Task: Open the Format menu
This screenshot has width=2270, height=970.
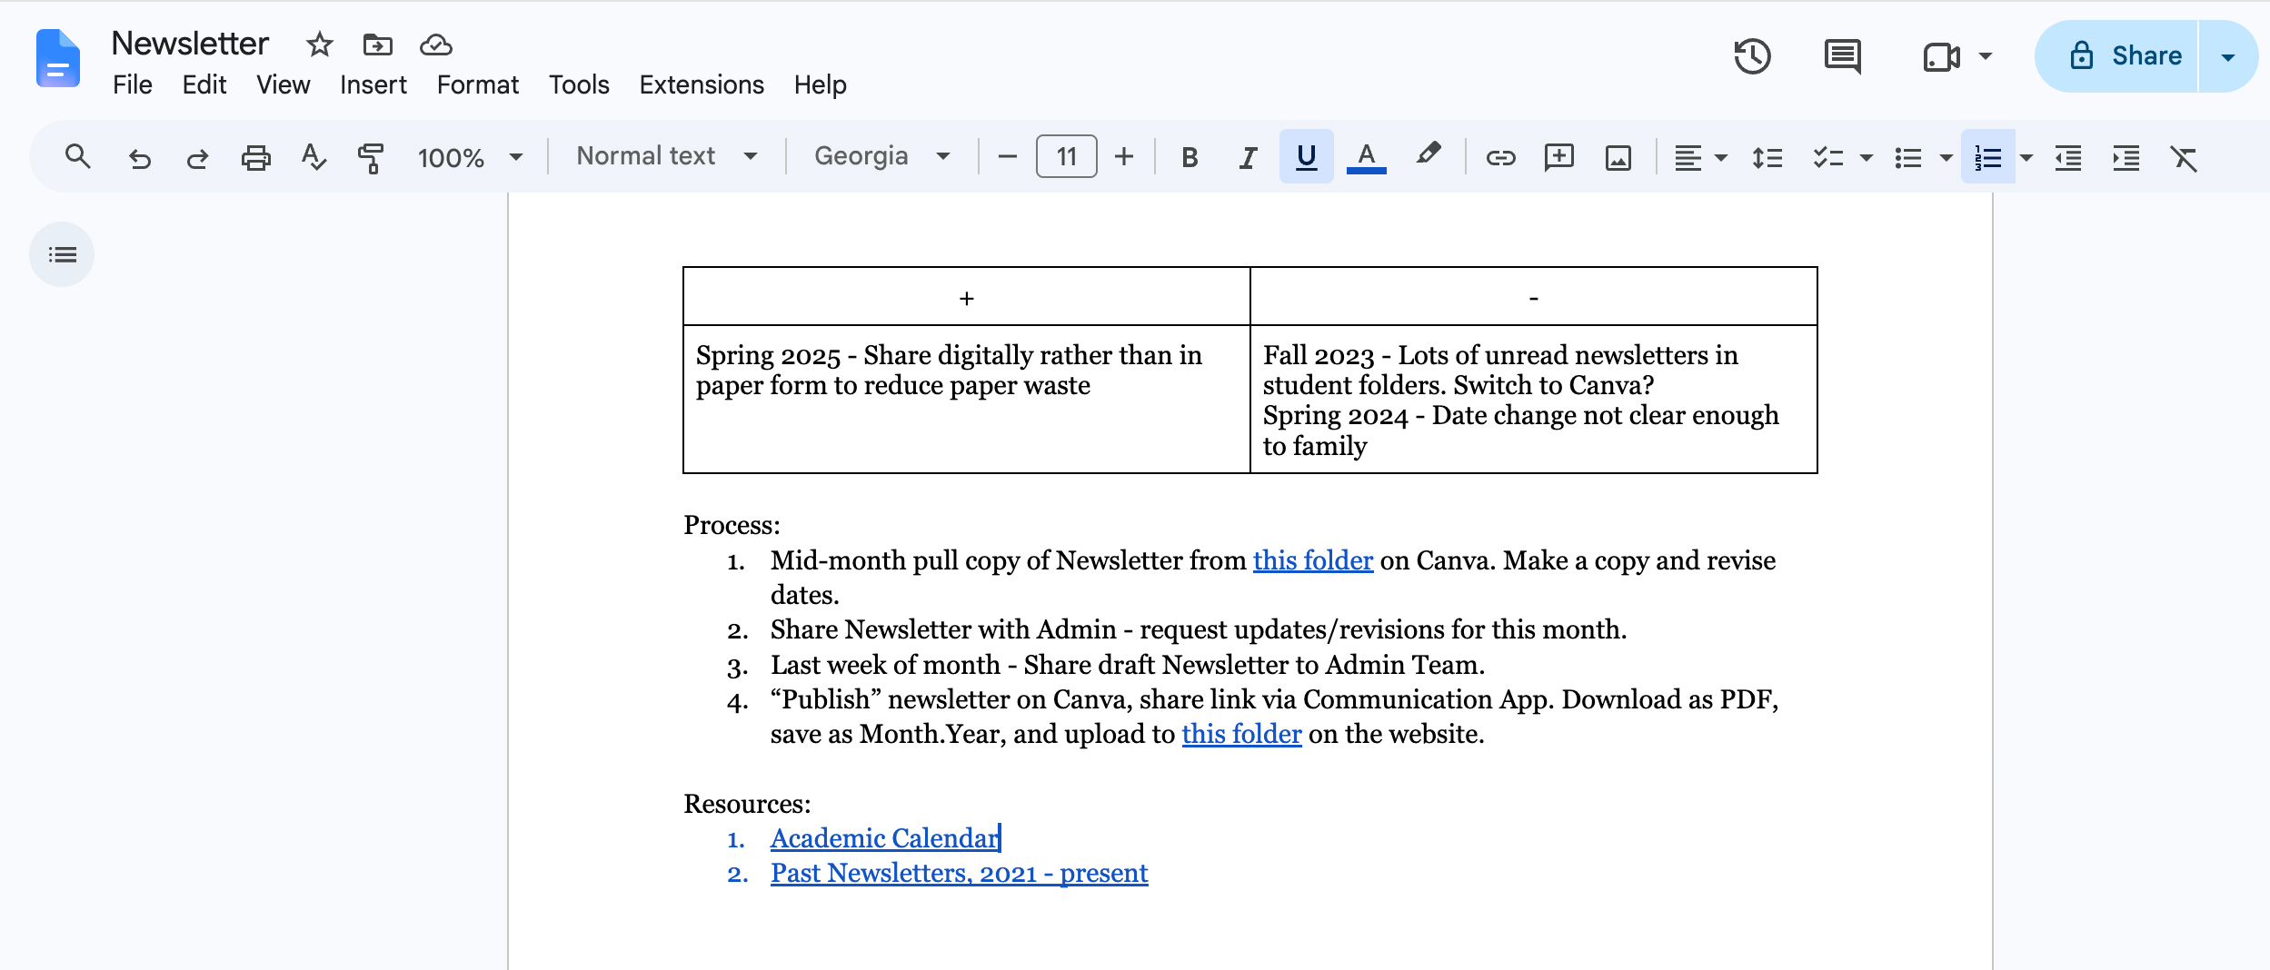Action: point(477,84)
